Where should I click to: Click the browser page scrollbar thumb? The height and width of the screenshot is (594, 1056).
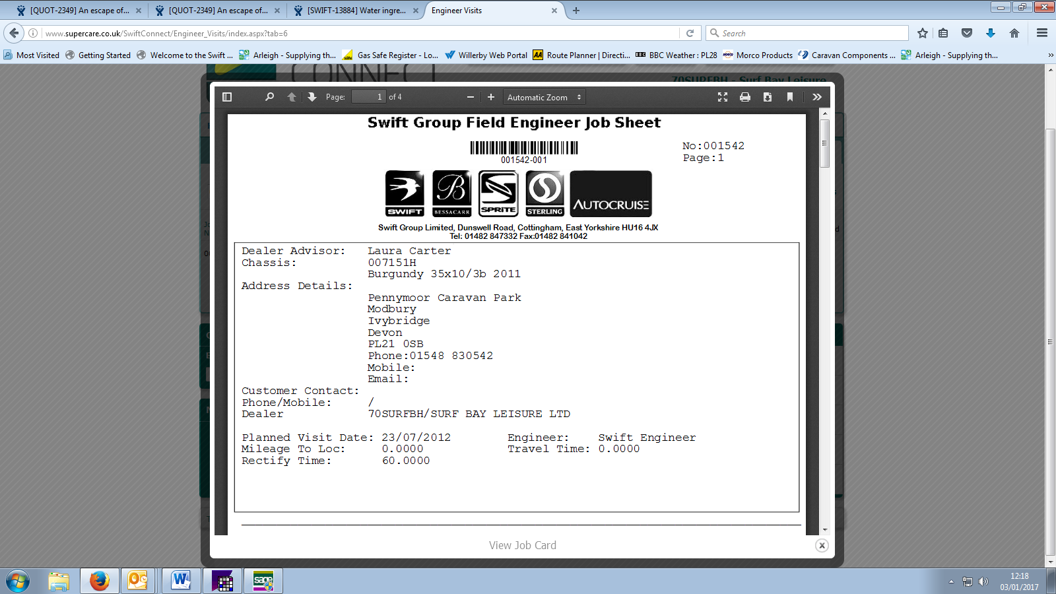1051,342
